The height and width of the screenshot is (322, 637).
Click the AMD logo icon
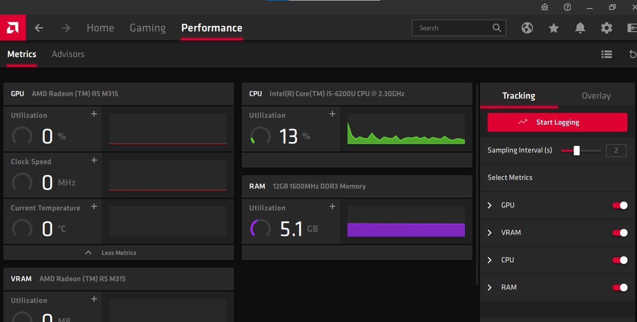[13, 28]
